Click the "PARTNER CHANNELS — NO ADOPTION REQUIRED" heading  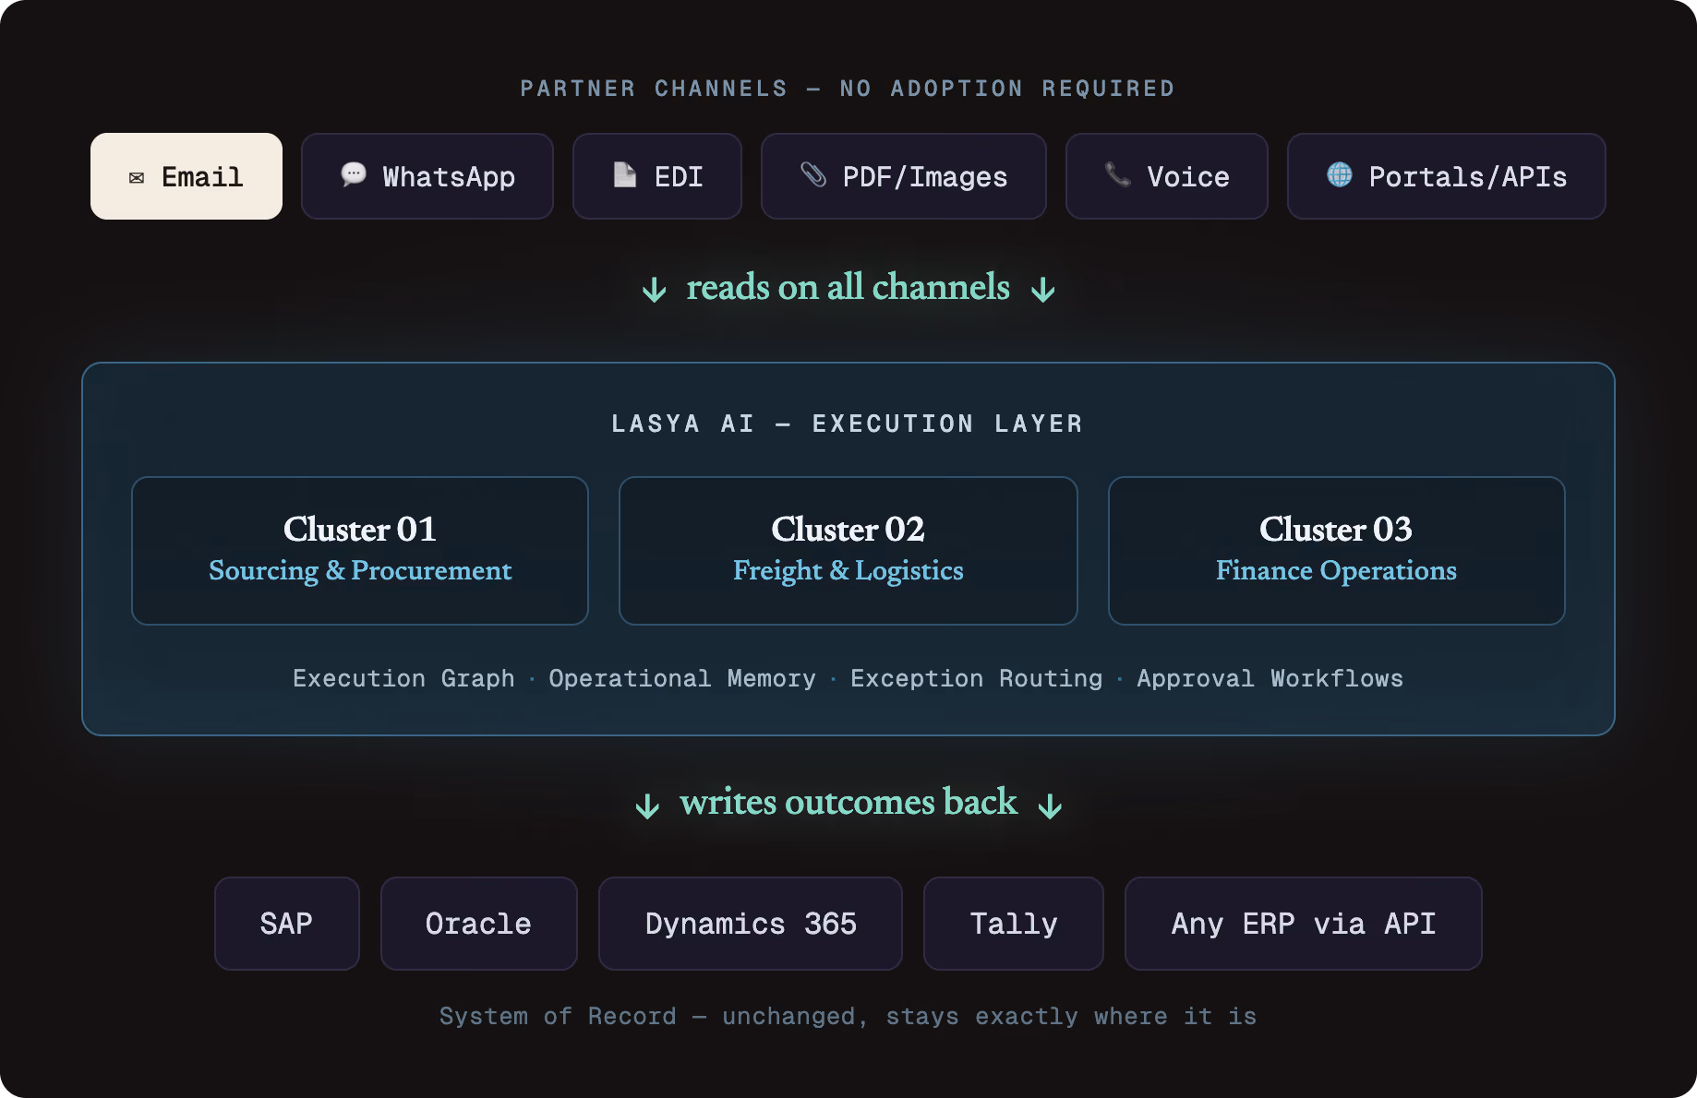point(848,89)
